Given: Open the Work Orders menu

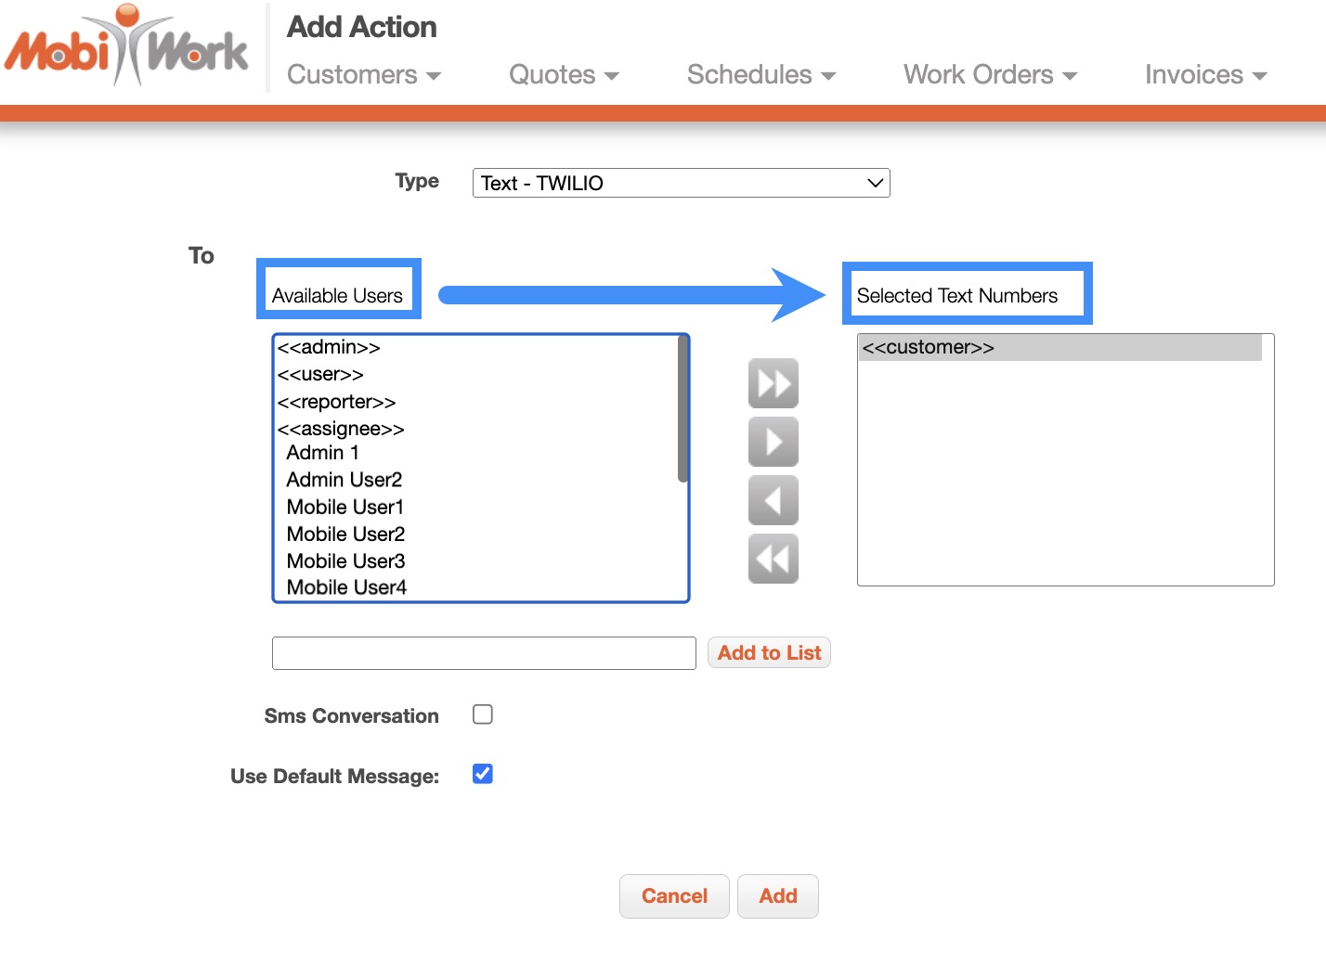Looking at the screenshot, I should click(989, 75).
